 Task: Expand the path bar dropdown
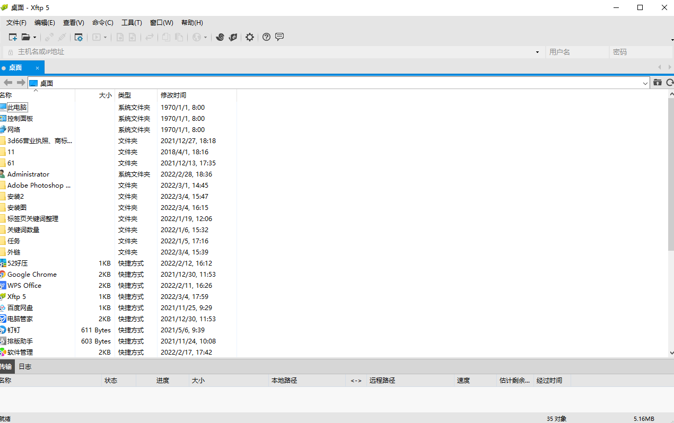645,83
